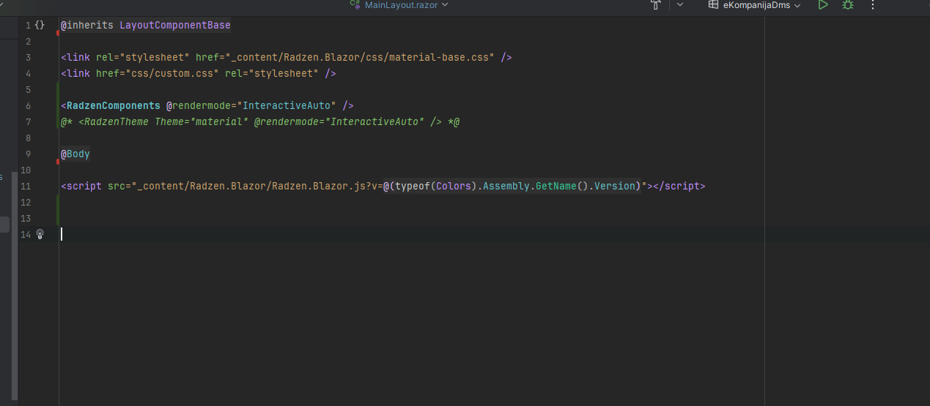Viewport: 930px width, 406px height.
Task: Click the @inherits keyword on line 1
Action: [x=87, y=25]
